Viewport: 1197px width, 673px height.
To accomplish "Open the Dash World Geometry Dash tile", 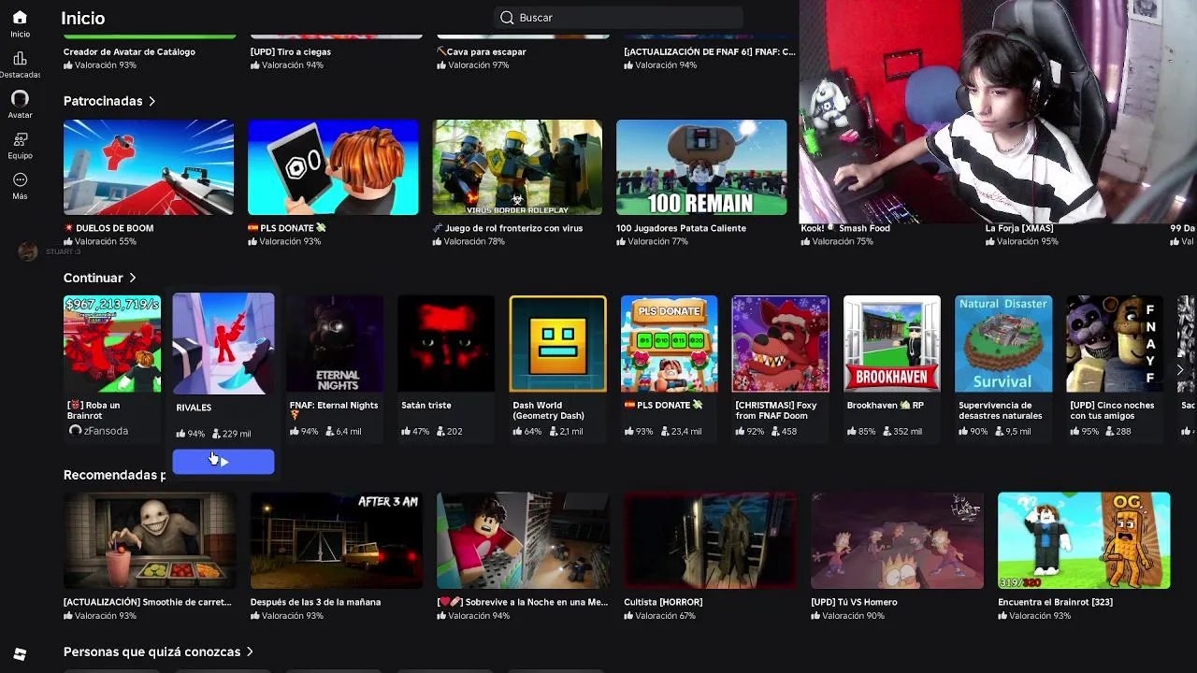I will pos(557,344).
